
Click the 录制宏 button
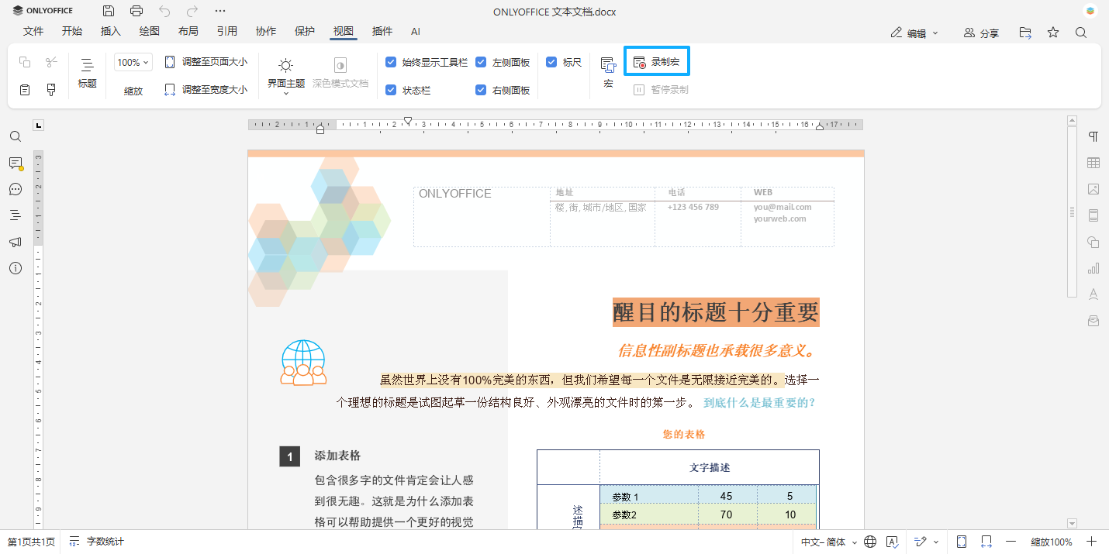tap(657, 61)
